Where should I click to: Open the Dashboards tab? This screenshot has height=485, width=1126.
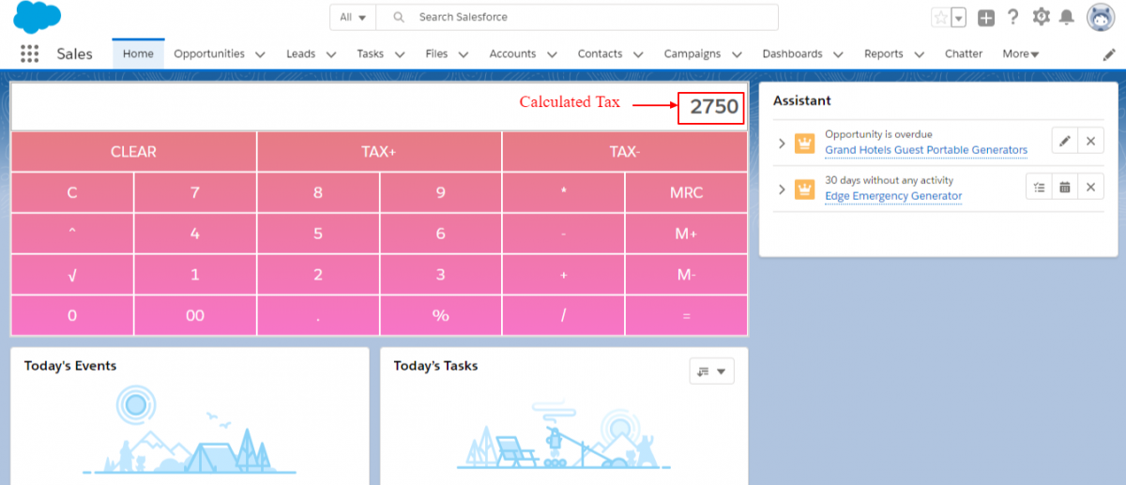pos(792,54)
